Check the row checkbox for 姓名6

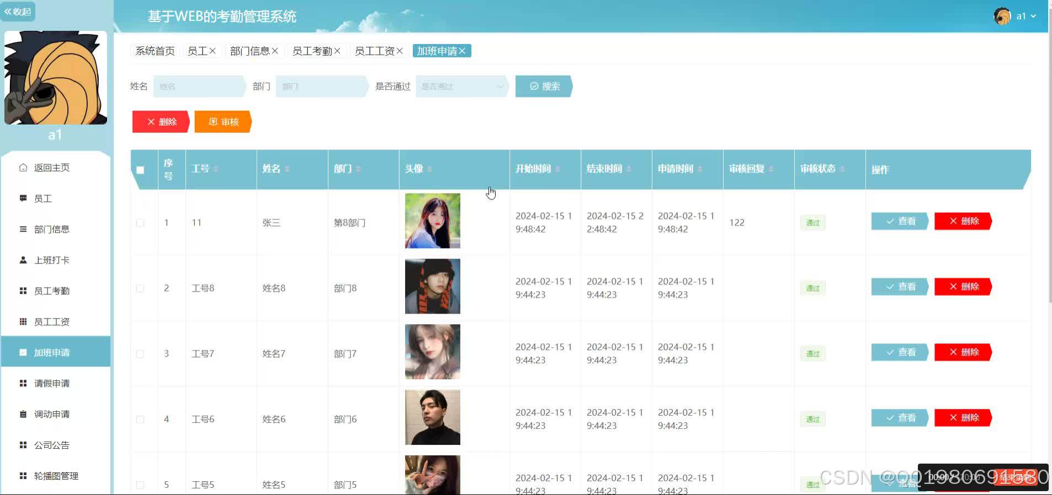pyautogui.click(x=140, y=419)
